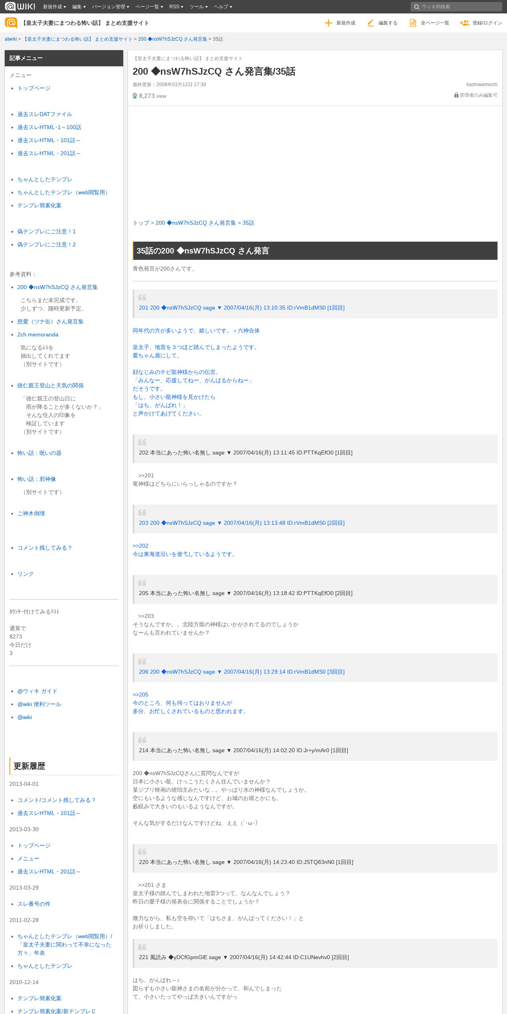Open the 編集 dropdown menu
Screen dimensions: 507x1014
pos(79,7)
